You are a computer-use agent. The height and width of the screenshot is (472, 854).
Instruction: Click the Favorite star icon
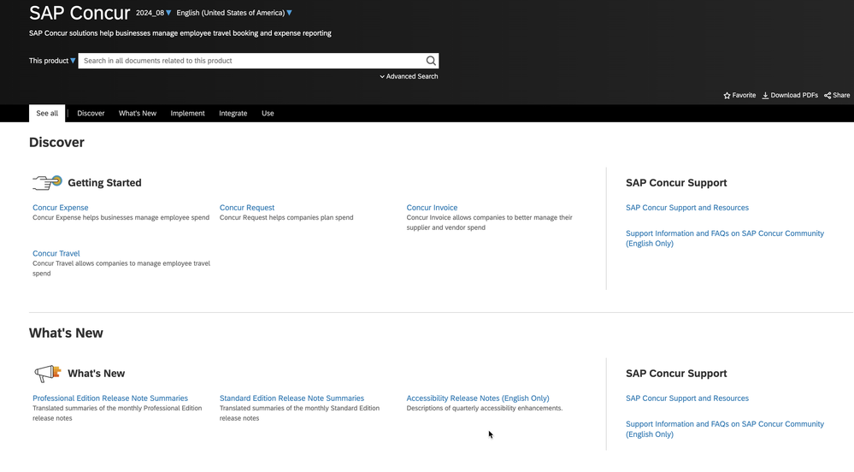coord(727,96)
